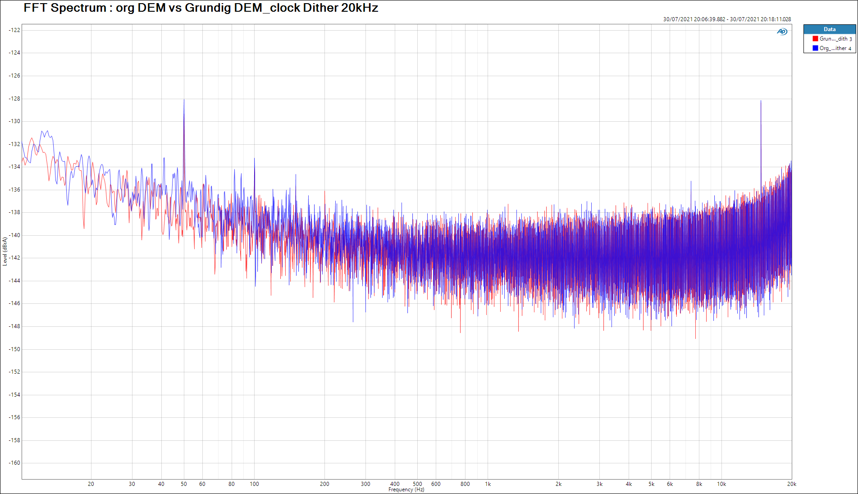858x494 pixels.
Task: Click the Level (dBrA) y-axis label
Action: coord(5,252)
